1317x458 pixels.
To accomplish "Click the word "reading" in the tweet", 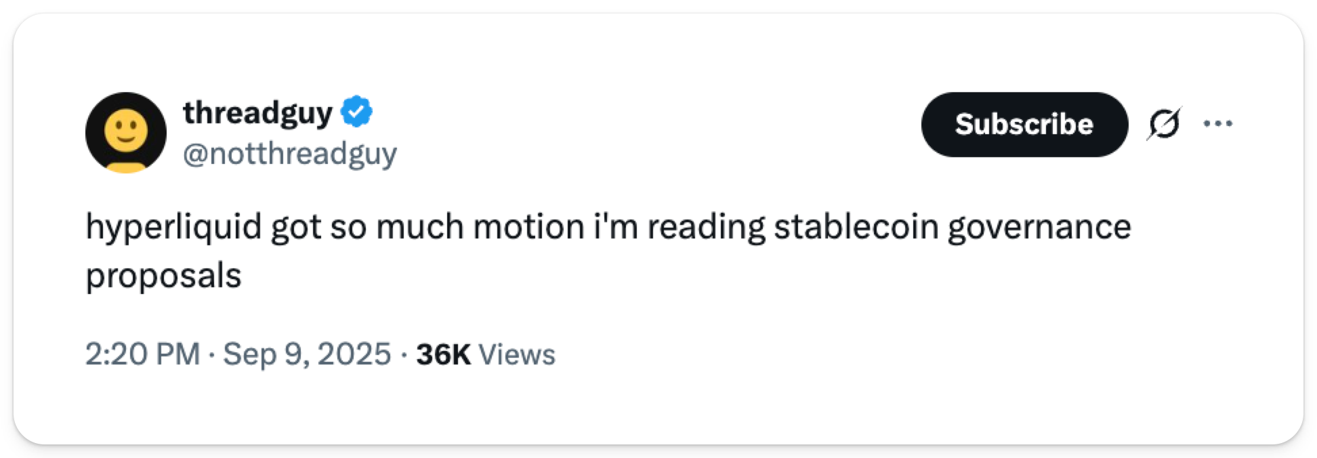I will pyautogui.click(x=705, y=227).
